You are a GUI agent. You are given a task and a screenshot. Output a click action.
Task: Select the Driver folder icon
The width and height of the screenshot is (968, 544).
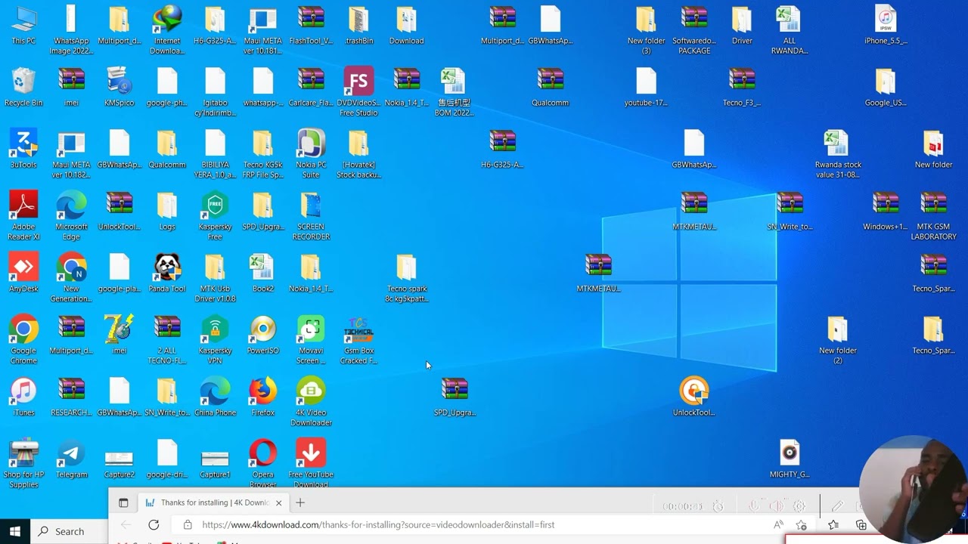click(742, 25)
